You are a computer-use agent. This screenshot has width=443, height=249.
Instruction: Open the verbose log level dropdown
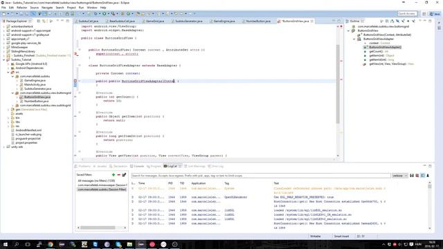[x=400, y=176]
